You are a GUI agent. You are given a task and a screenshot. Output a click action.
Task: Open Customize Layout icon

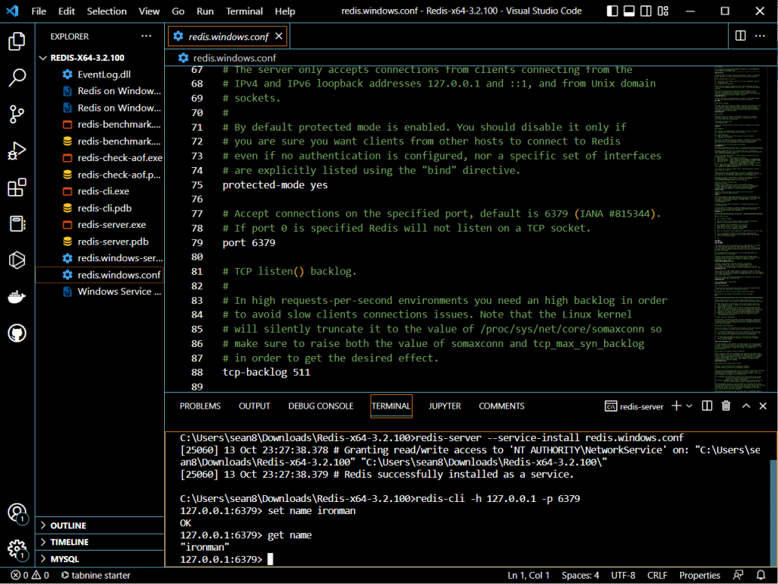(663, 11)
